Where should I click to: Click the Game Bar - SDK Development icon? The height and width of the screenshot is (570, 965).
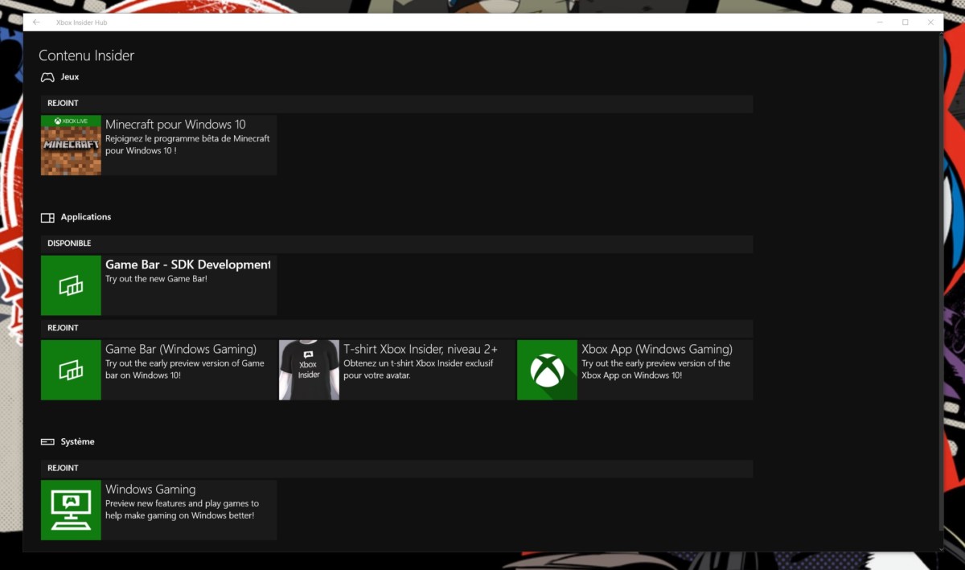71,285
